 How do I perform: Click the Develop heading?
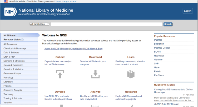pyautogui.click(x=60, y=92)
